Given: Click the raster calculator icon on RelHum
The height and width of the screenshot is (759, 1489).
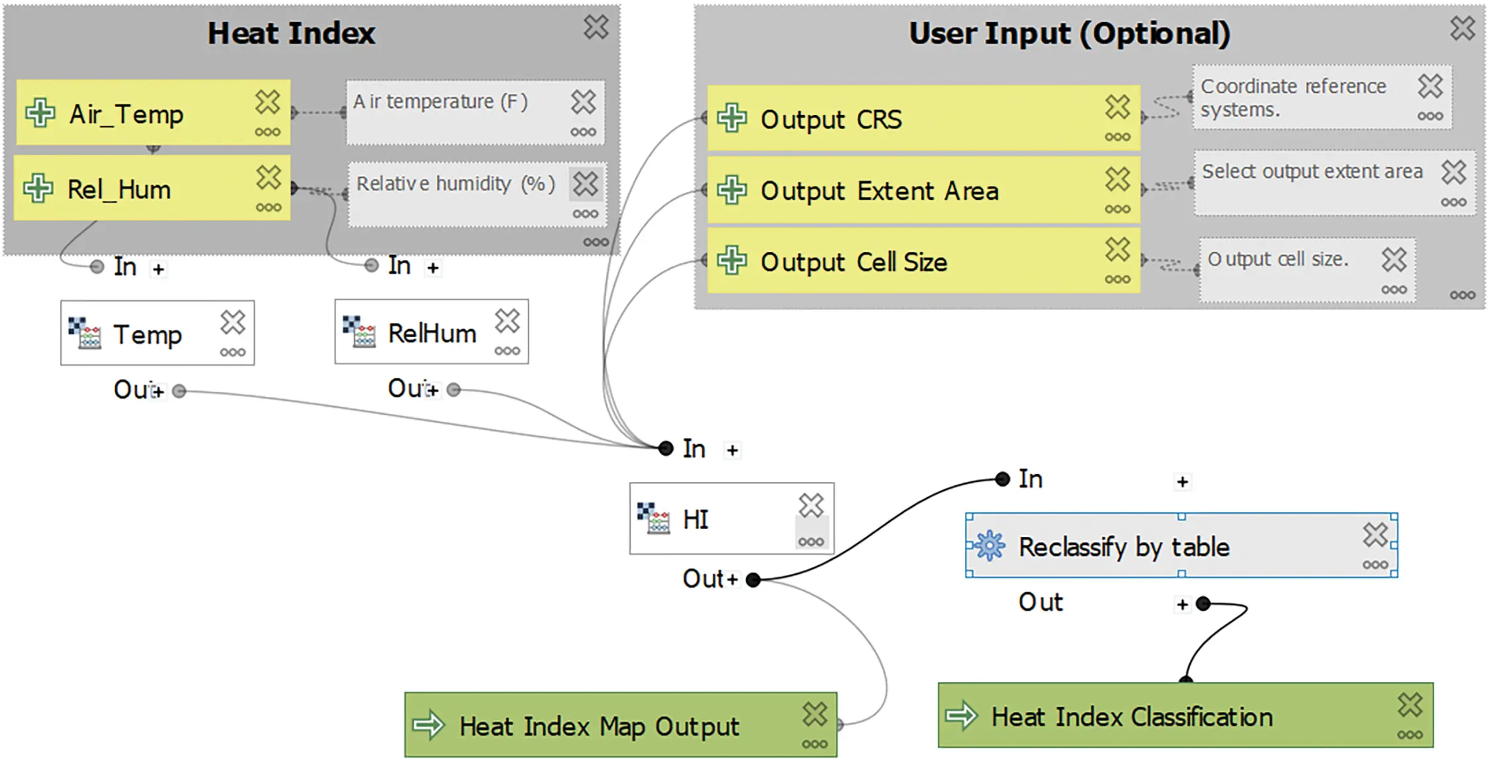Looking at the screenshot, I should 359,331.
